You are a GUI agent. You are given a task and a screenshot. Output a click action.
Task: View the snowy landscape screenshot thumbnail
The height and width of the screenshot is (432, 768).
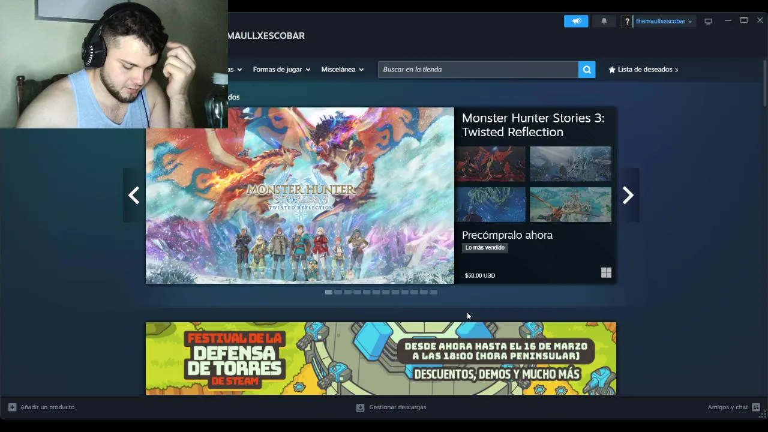[x=571, y=164]
